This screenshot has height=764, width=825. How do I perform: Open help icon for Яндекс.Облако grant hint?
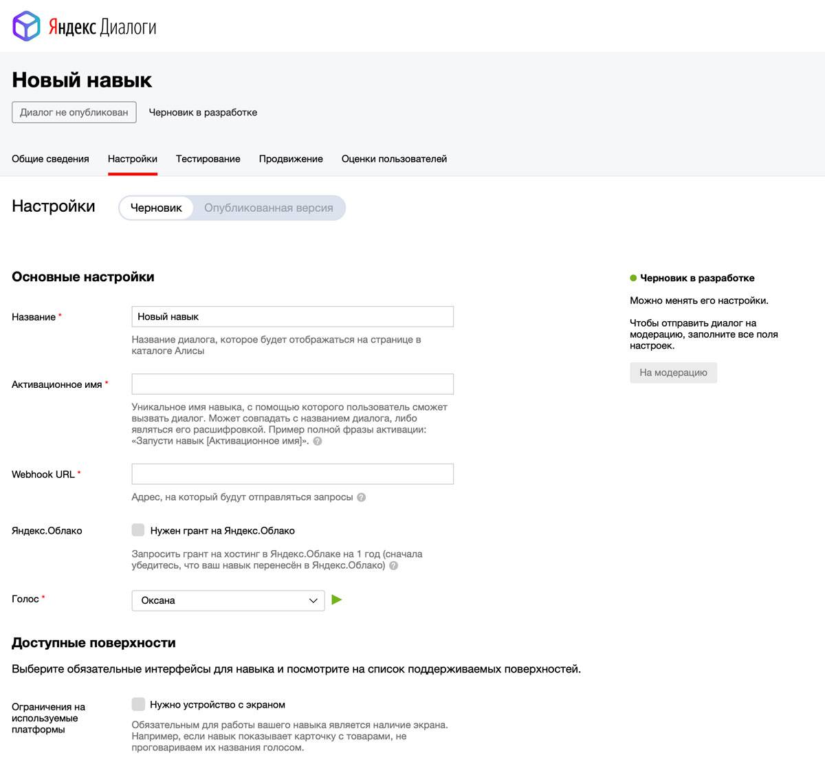coord(393,566)
